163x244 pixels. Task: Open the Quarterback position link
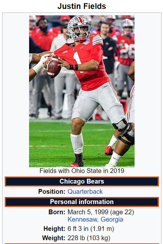click(x=85, y=192)
